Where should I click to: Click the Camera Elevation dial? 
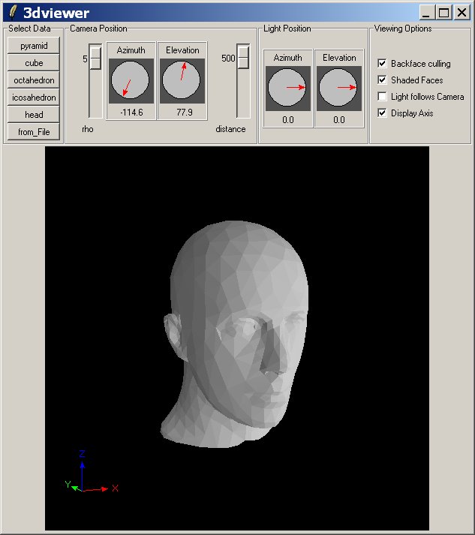point(182,81)
